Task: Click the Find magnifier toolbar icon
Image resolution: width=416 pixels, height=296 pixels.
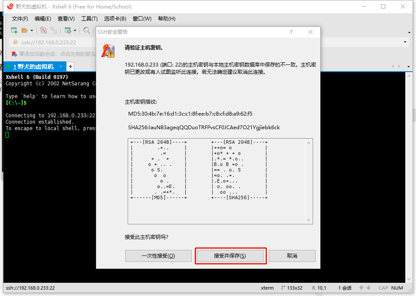Action: click(x=87, y=30)
